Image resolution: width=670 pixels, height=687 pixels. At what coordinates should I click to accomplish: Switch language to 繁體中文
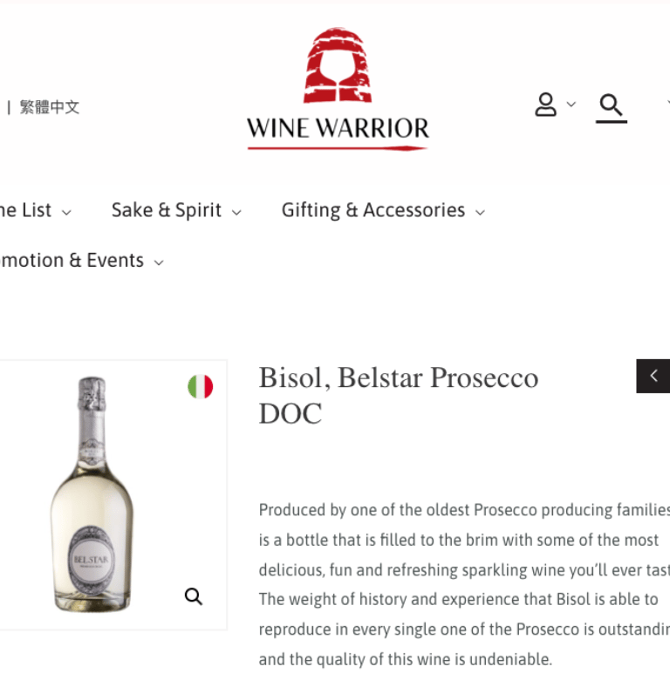point(50,107)
